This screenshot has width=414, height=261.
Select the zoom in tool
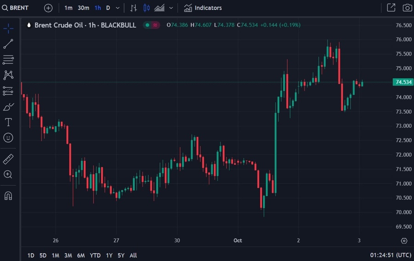point(8,174)
